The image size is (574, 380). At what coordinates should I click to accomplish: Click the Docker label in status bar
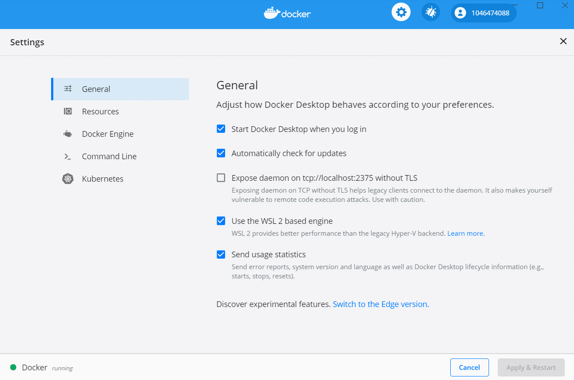[34, 367]
